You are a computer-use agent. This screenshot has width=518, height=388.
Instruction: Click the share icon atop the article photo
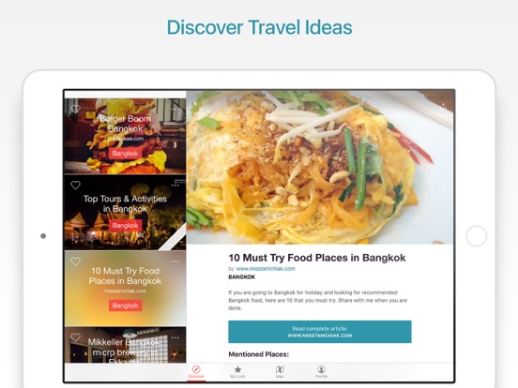pyautogui.click(x=443, y=106)
